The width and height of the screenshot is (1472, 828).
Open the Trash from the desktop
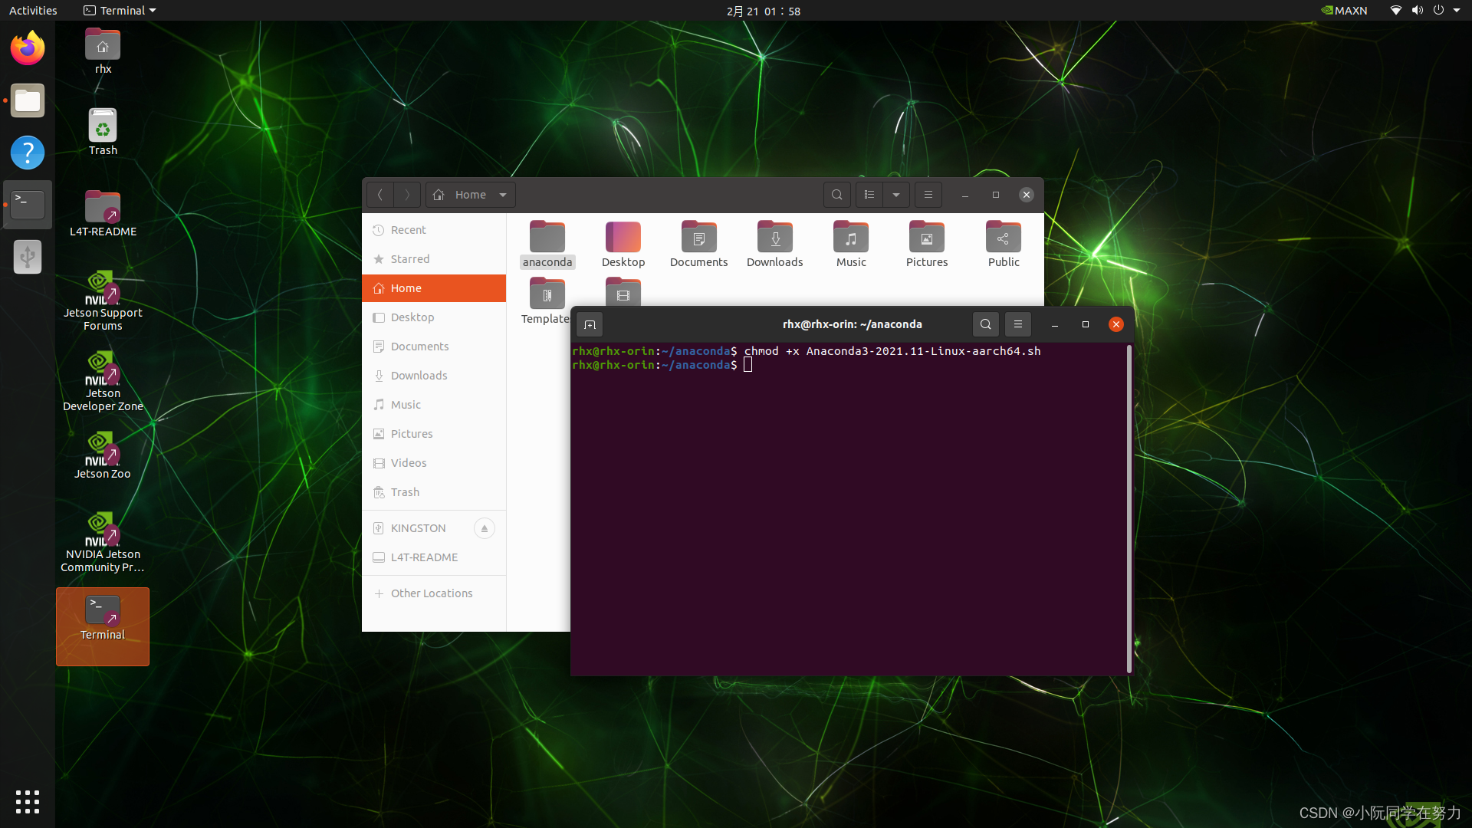[x=102, y=130]
